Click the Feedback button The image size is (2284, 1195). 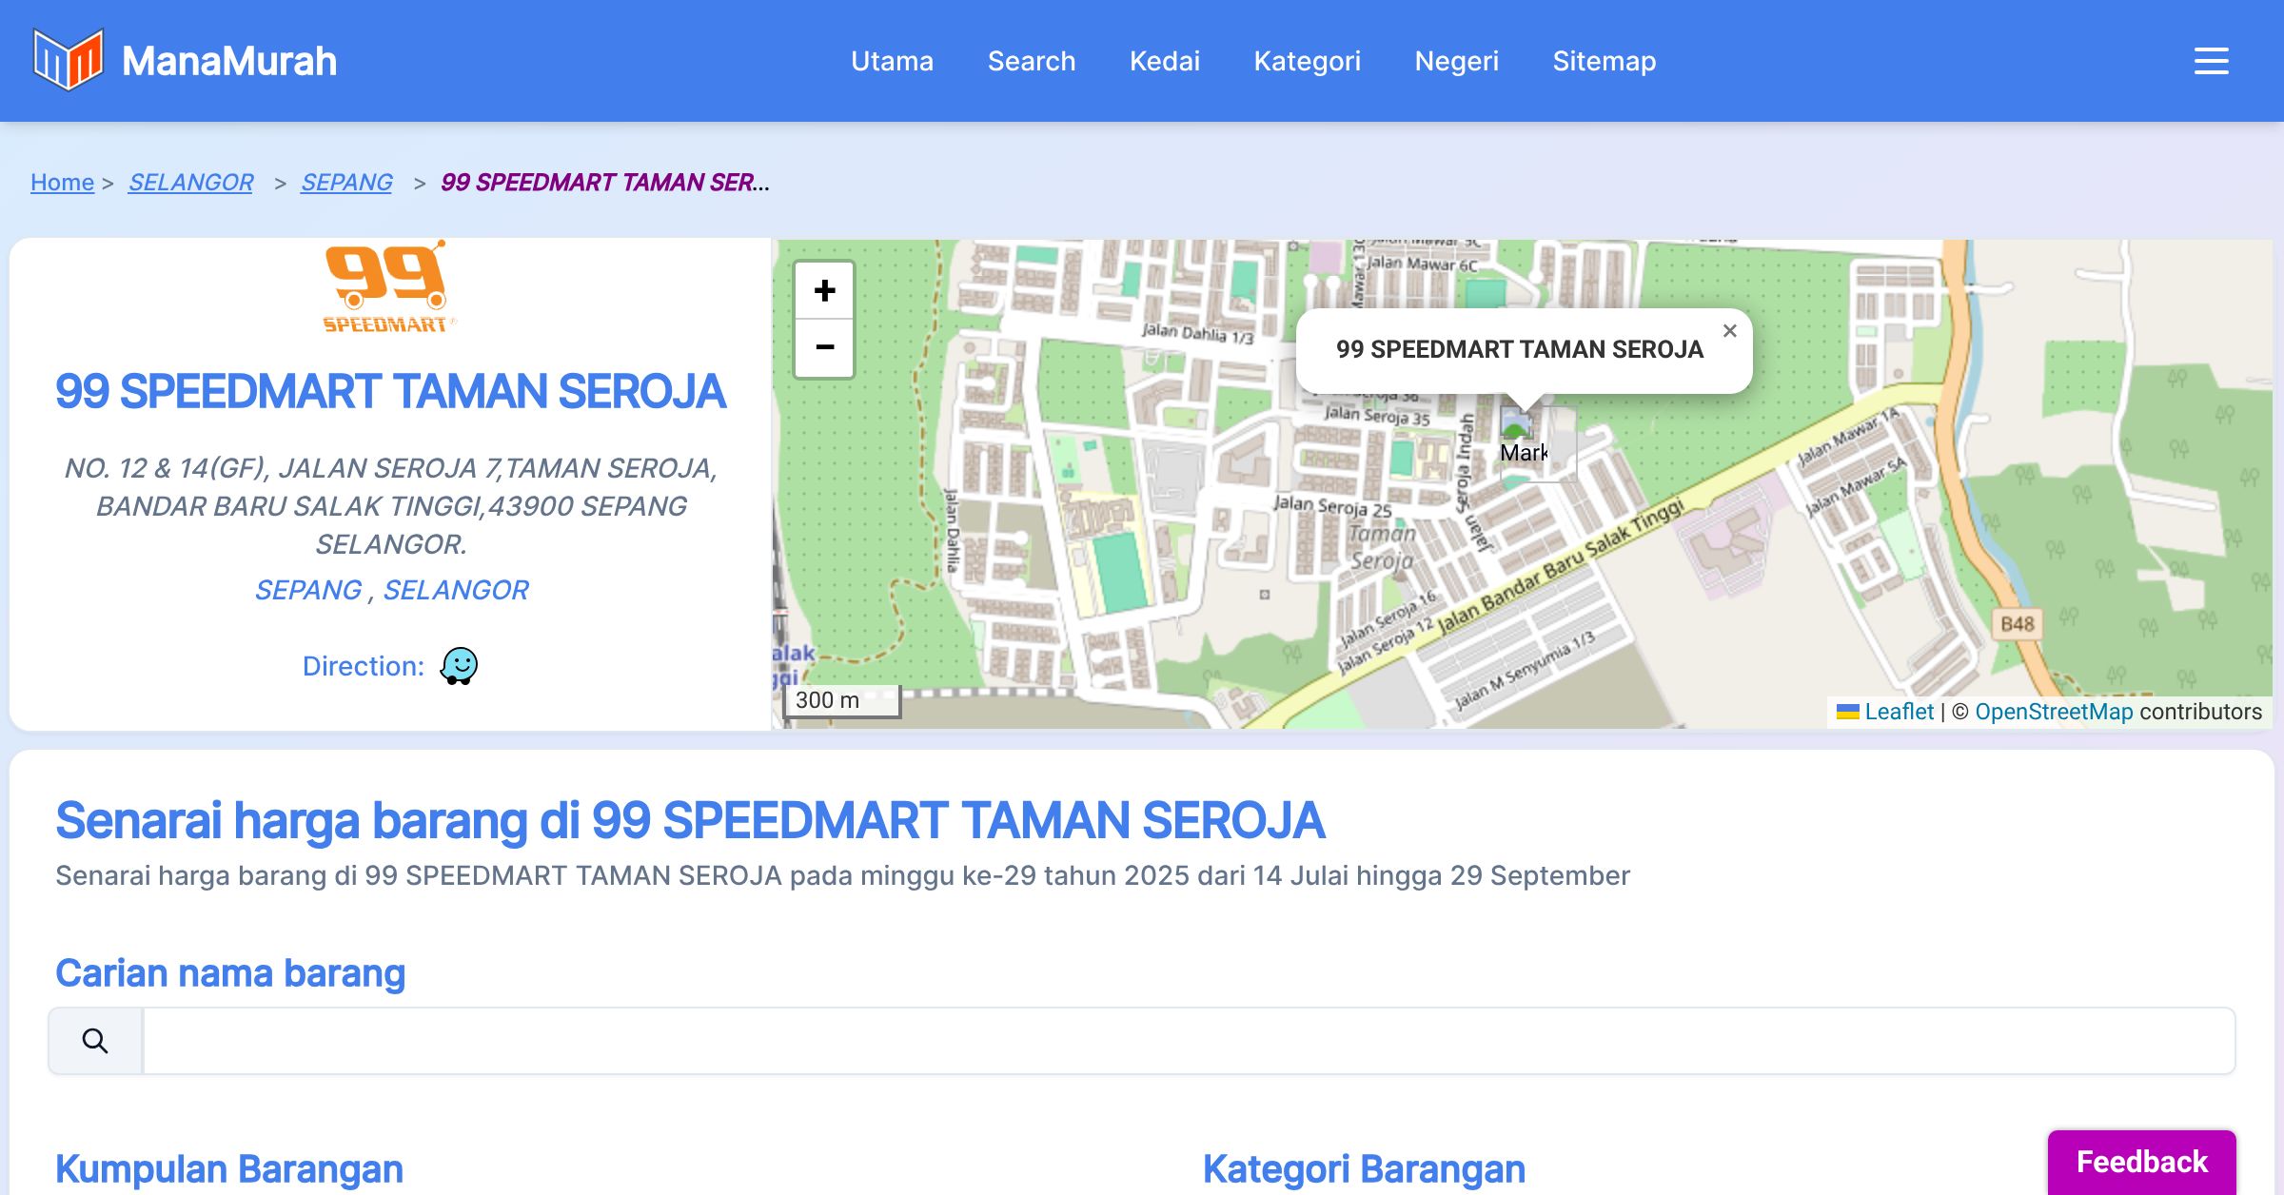(x=2141, y=1161)
